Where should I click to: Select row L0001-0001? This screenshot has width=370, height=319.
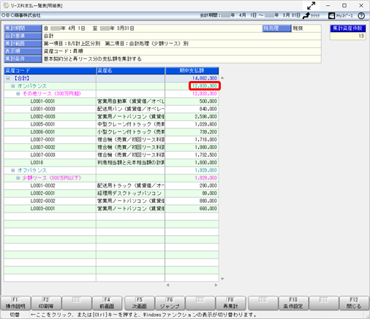tap(111, 101)
